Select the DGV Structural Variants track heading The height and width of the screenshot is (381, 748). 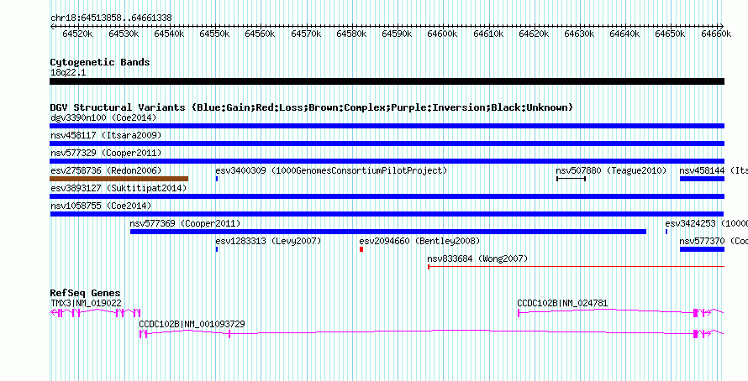point(312,107)
